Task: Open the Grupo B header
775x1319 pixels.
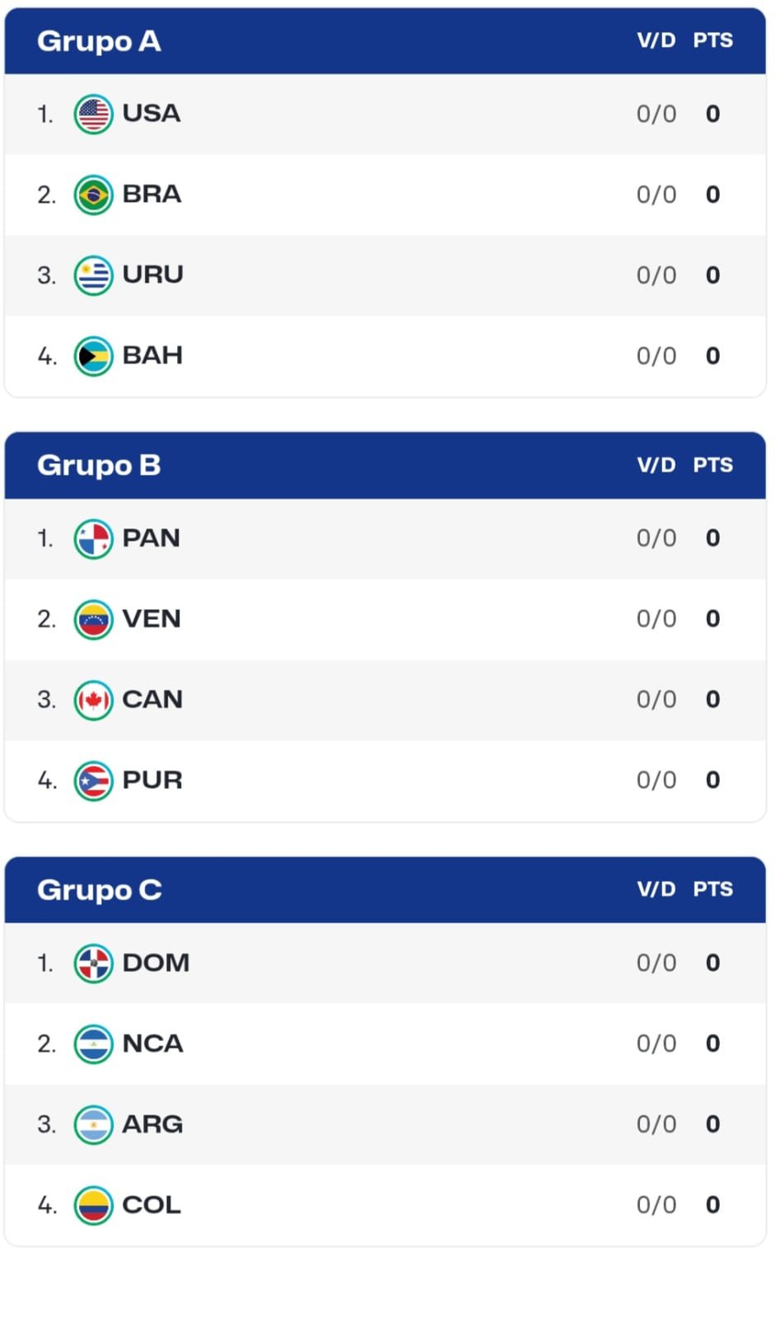Action: 99,466
